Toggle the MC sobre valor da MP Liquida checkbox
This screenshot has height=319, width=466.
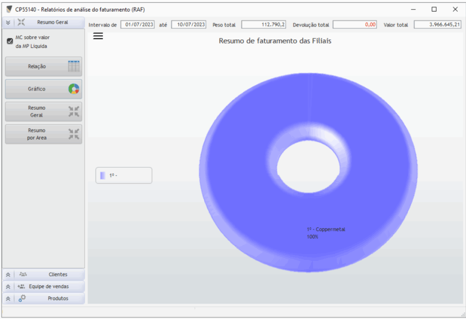pos(10,41)
